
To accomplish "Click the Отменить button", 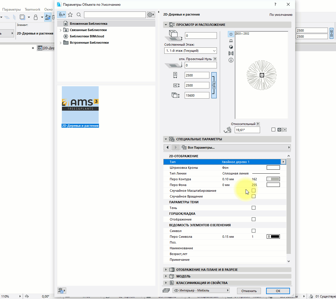I will (x=249, y=291).
